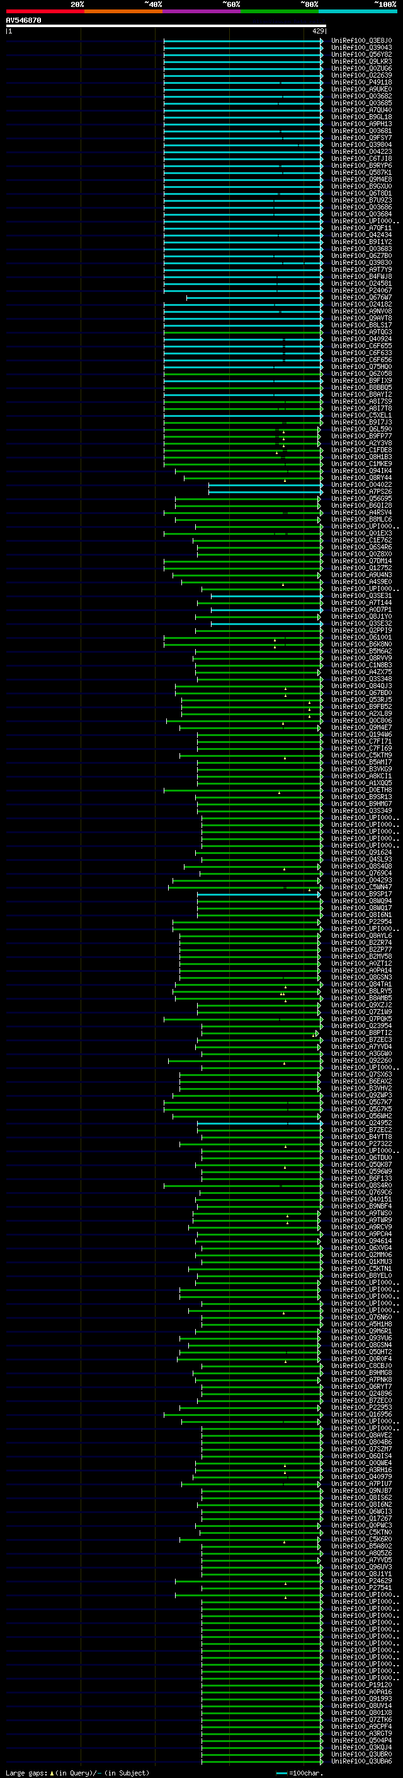
Task: Select hit UniRef100_P24629
Action: click(361, 1581)
